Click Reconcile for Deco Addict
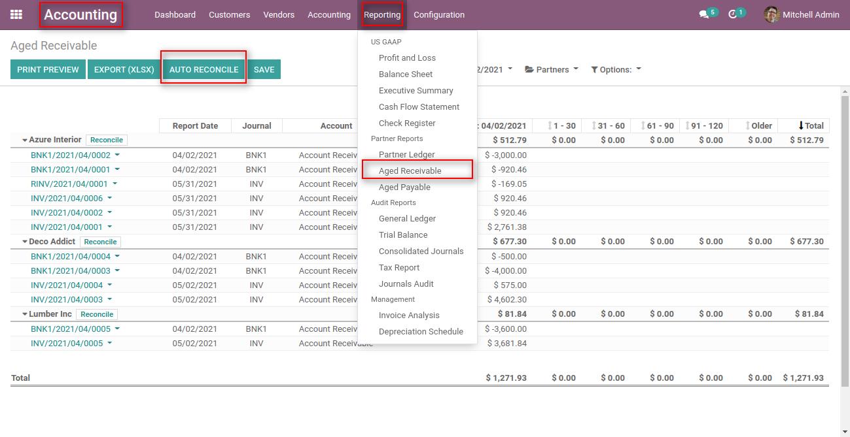Image resolution: width=850 pixels, height=437 pixels. point(101,242)
